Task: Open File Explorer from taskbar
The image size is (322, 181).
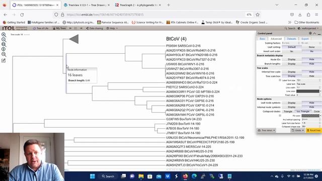Action: (141, 176)
